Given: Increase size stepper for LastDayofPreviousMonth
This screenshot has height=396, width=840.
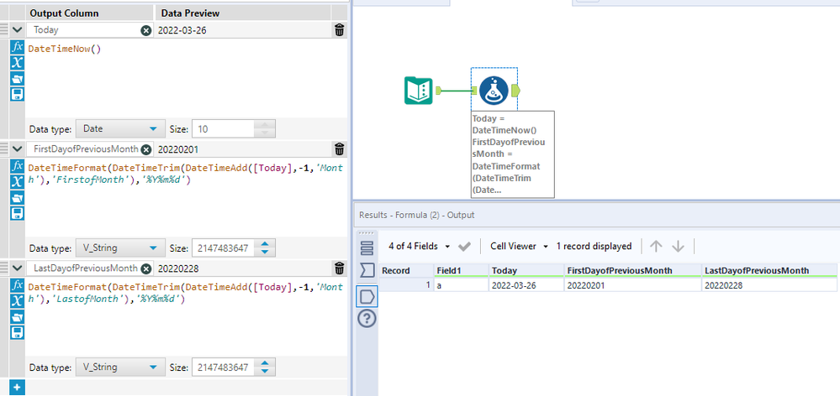Looking at the screenshot, I should 267,363.
